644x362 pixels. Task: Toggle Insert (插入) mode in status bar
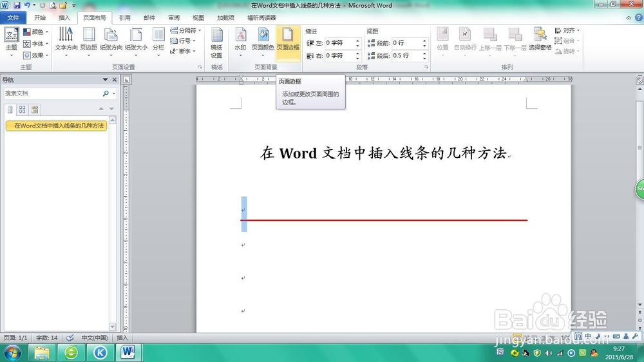(x=122, y=338)
